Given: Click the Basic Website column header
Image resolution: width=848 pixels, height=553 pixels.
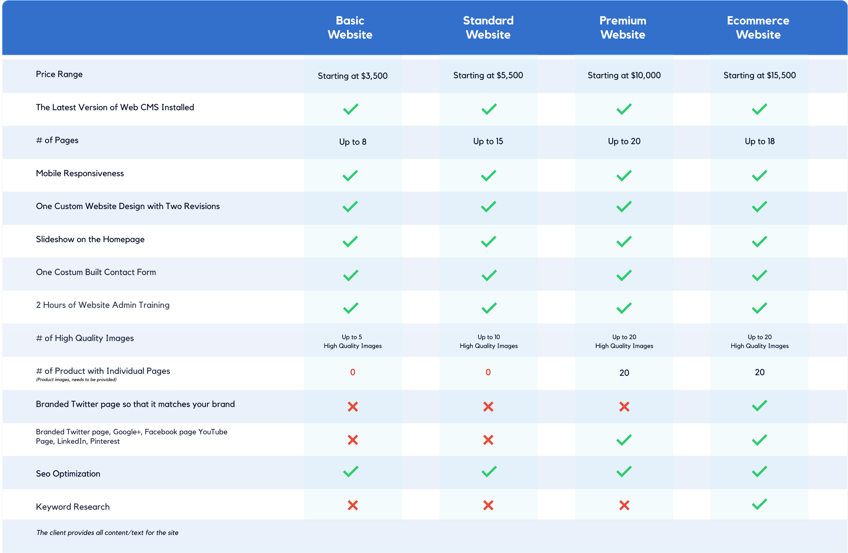Looking at the screenshot, I should [350, 27].
